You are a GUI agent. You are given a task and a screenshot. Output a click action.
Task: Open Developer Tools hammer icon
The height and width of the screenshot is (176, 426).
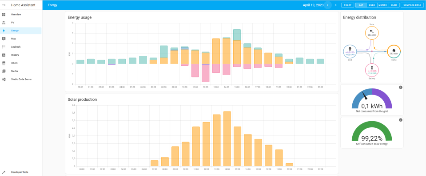pyautogui.click(x=4, y=172)
